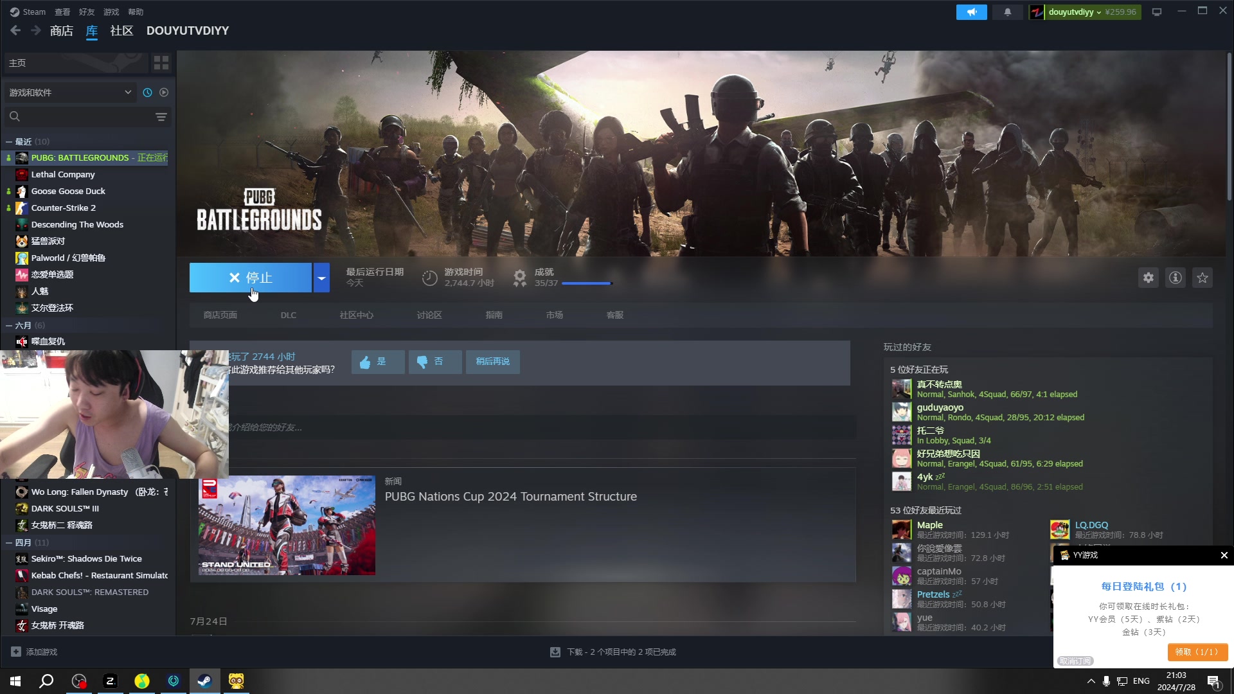Toggle sort by recent activity clock
Screen dimensions: 1234x694
[147, 93]
